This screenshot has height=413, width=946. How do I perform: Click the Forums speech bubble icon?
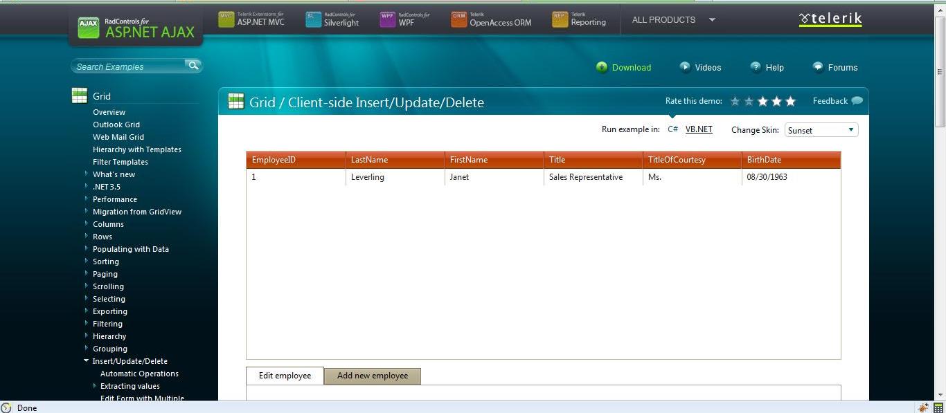click(818, 66)
